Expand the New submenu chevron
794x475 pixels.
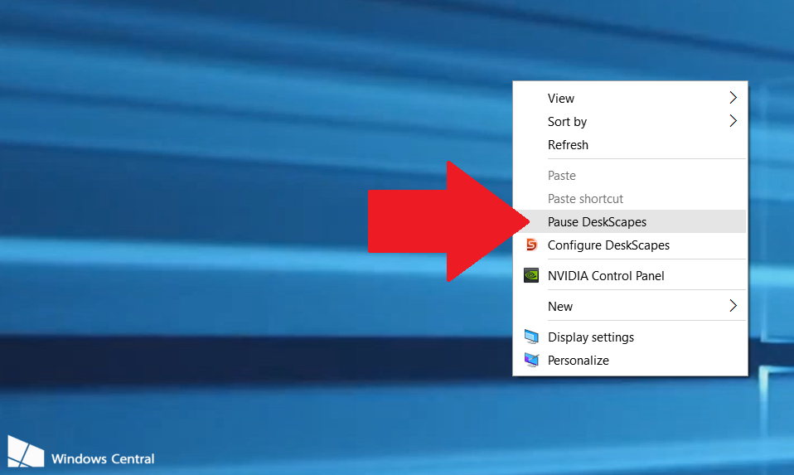point(733,306)
